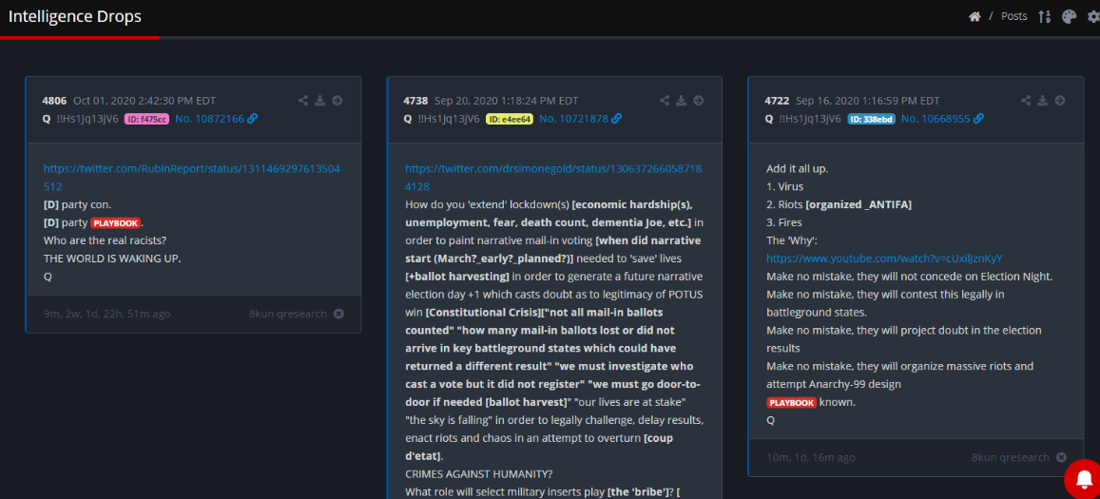The image size is (1100, 499).
Task: Click the age text 10m, 1d, 16m ago
Action: pos(811,457)
